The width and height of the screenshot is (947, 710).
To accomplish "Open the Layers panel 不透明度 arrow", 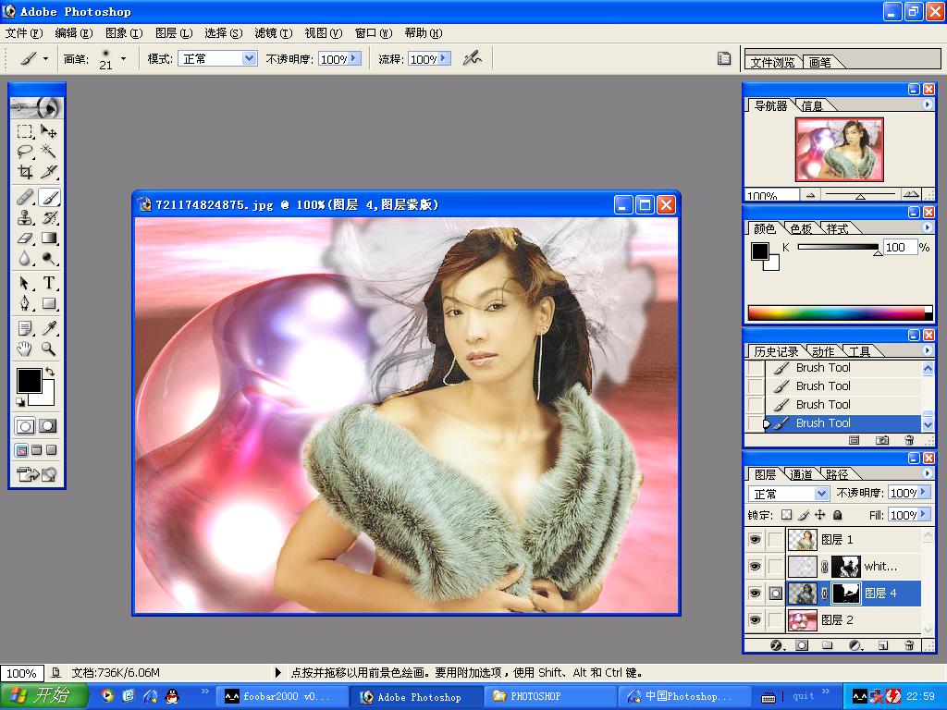I will point(924,493).
